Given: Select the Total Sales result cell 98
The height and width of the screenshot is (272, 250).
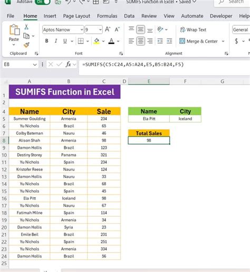Looking at the screenshot, I should (x=149, y=140).
